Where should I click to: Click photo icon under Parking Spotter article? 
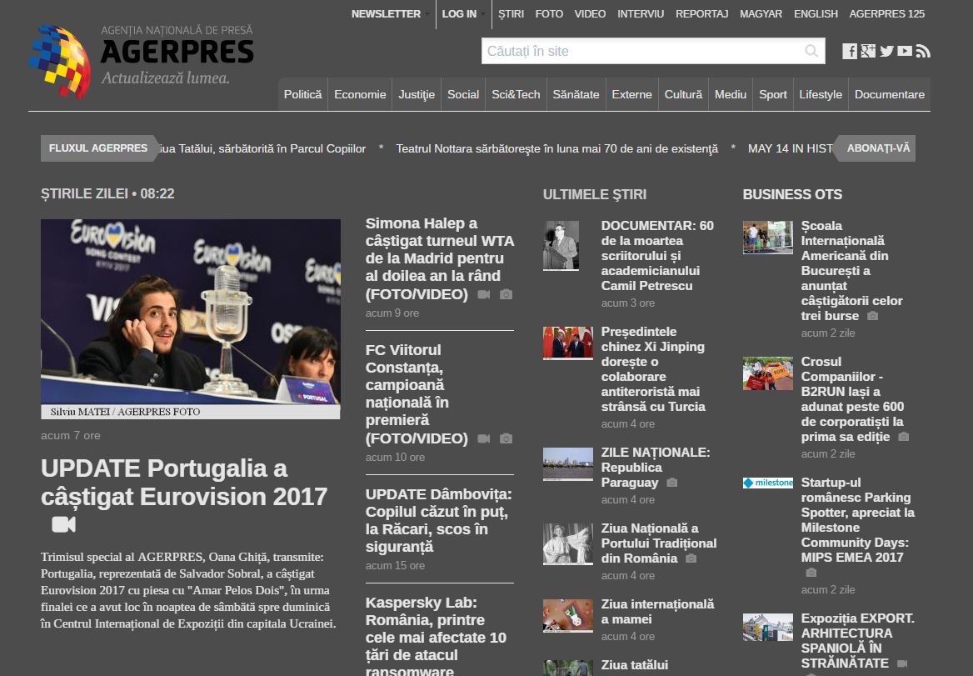coord(811,573)
